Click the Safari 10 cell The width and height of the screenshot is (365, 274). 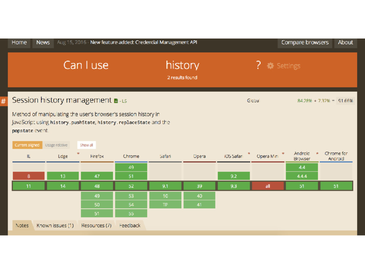pos(165,196)
